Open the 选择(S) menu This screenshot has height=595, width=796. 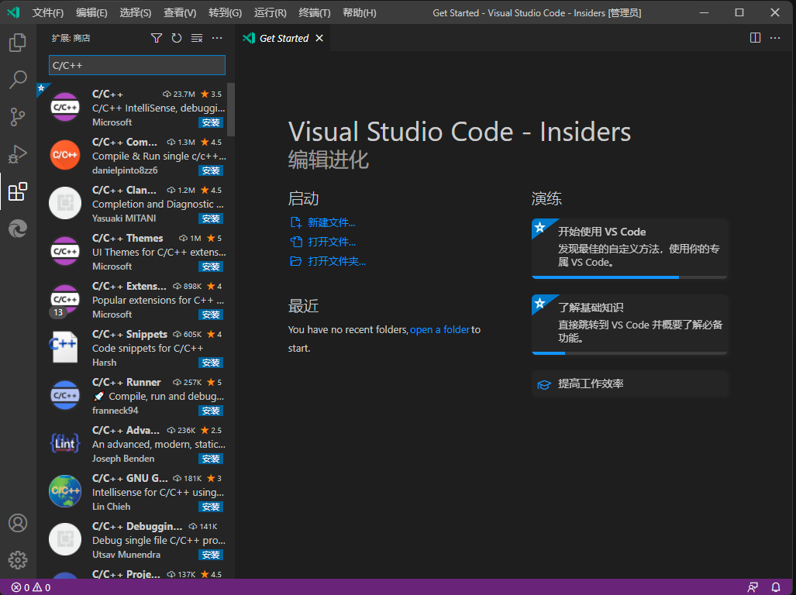click(x=136, y=12)
